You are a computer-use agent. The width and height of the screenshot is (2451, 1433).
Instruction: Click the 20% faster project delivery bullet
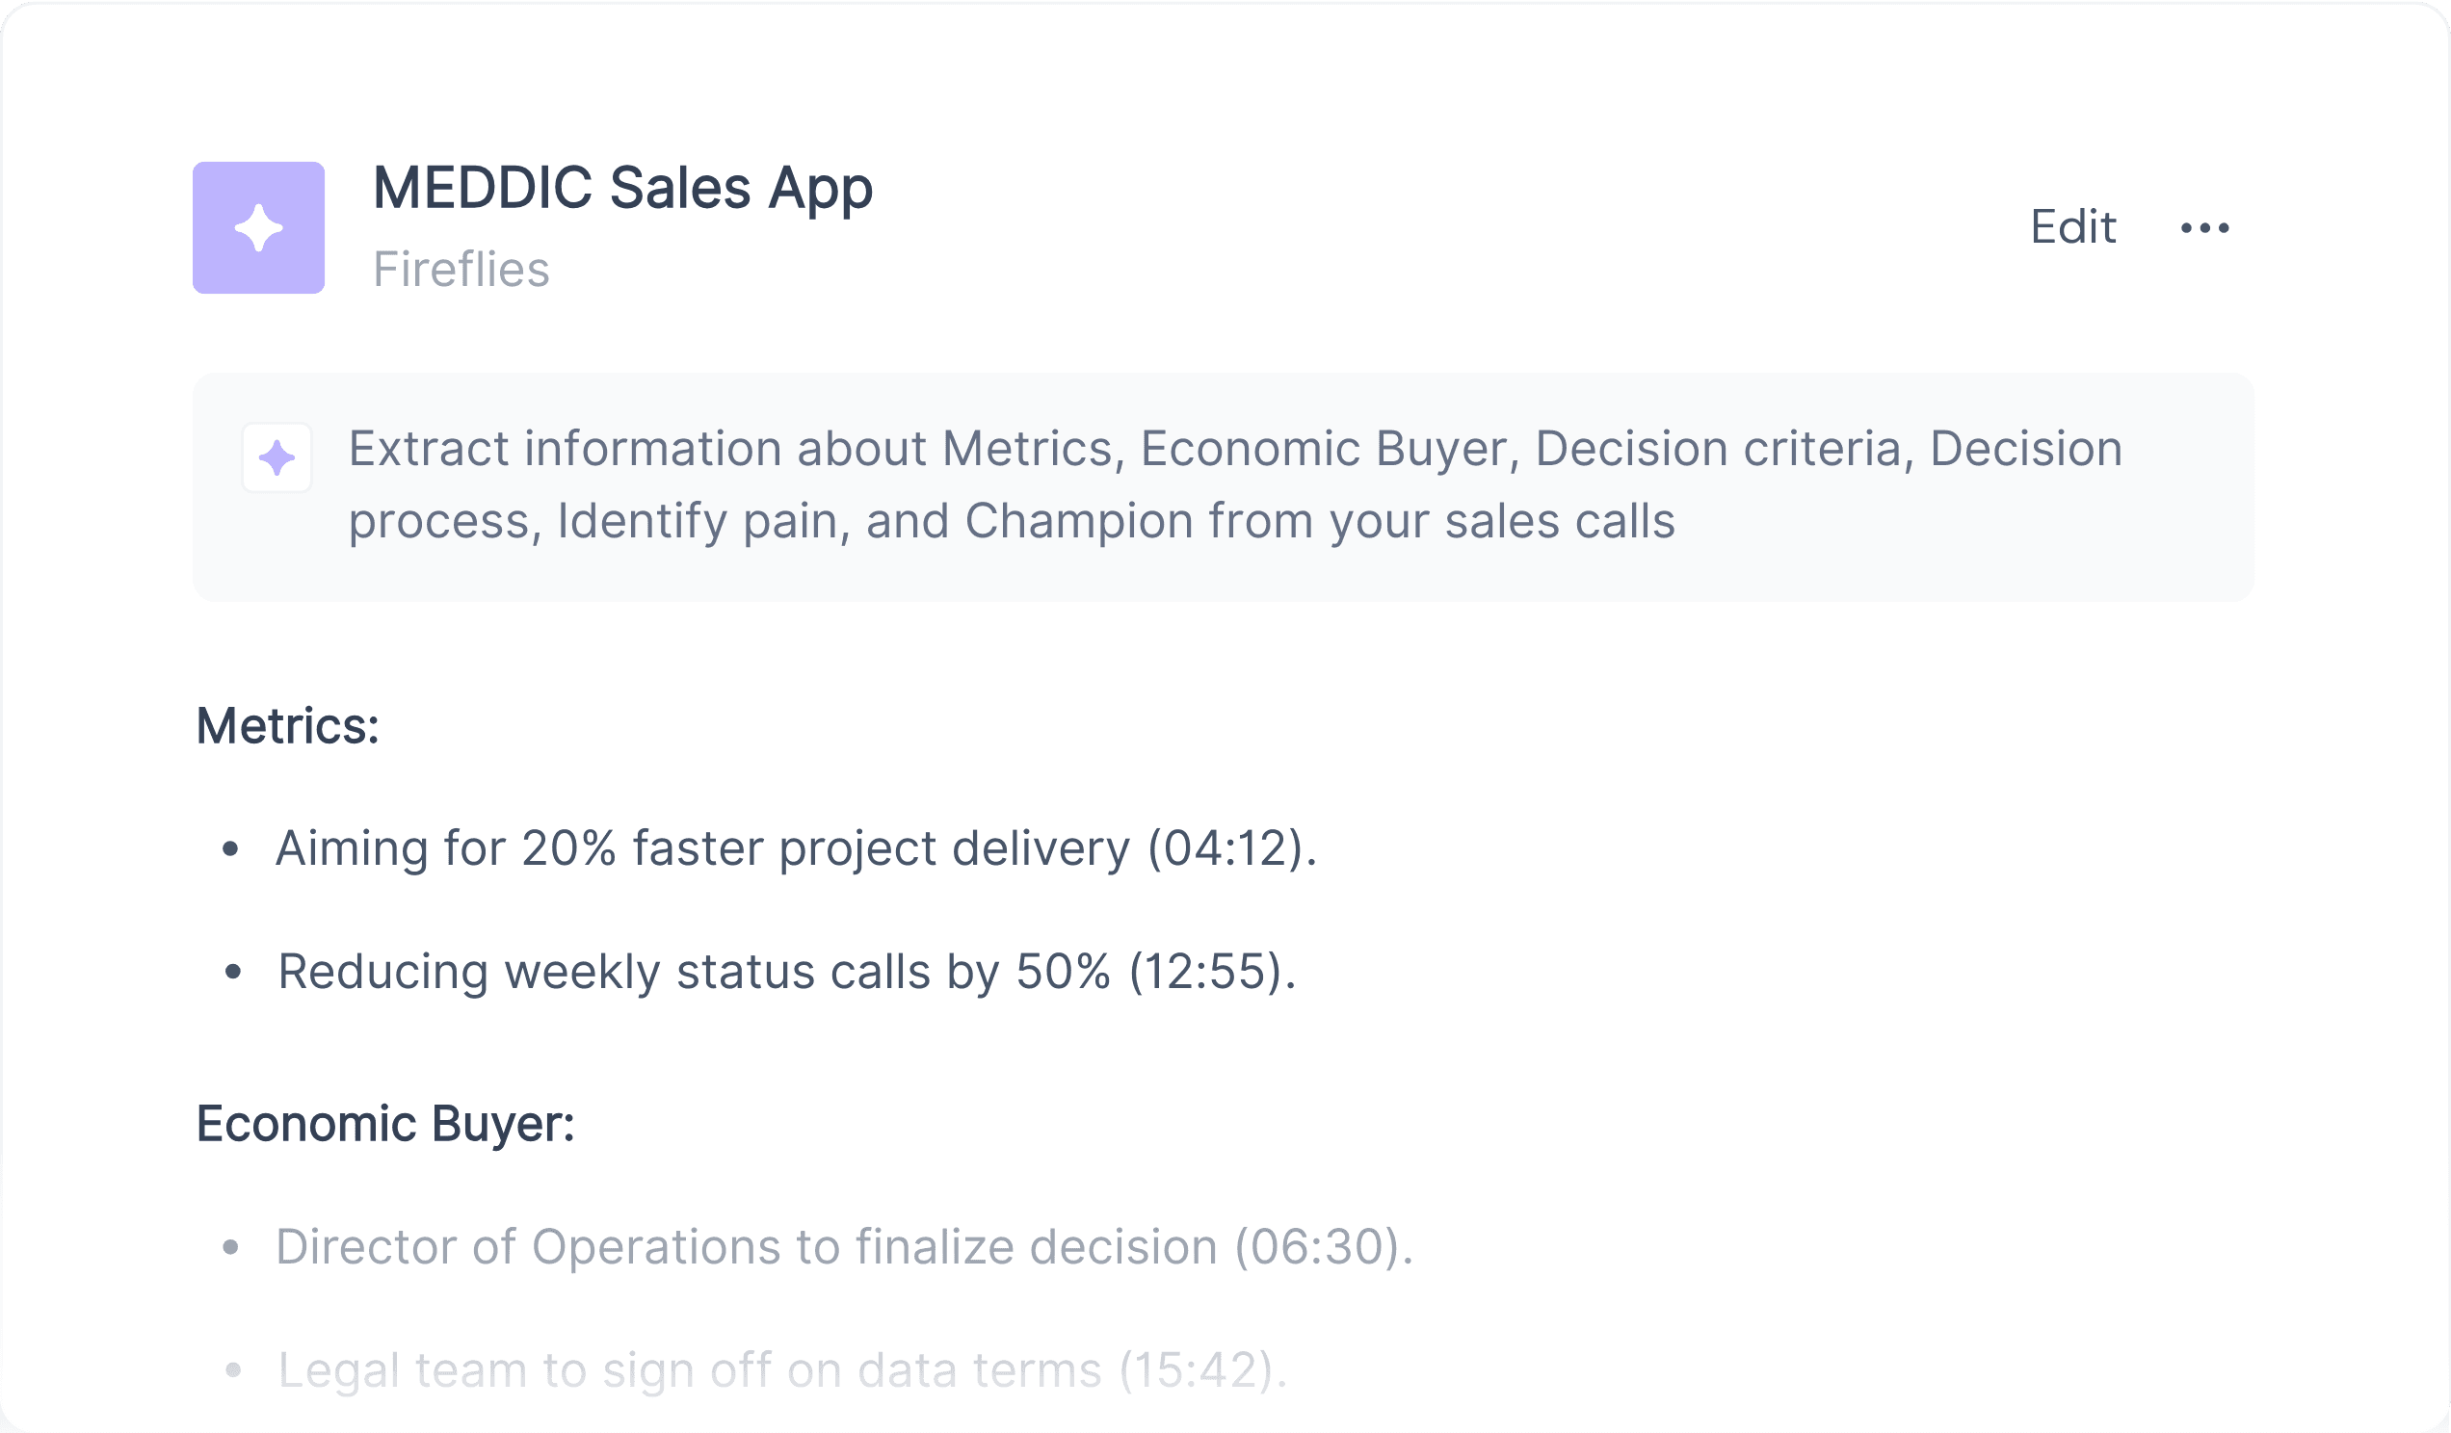[796, 847]
